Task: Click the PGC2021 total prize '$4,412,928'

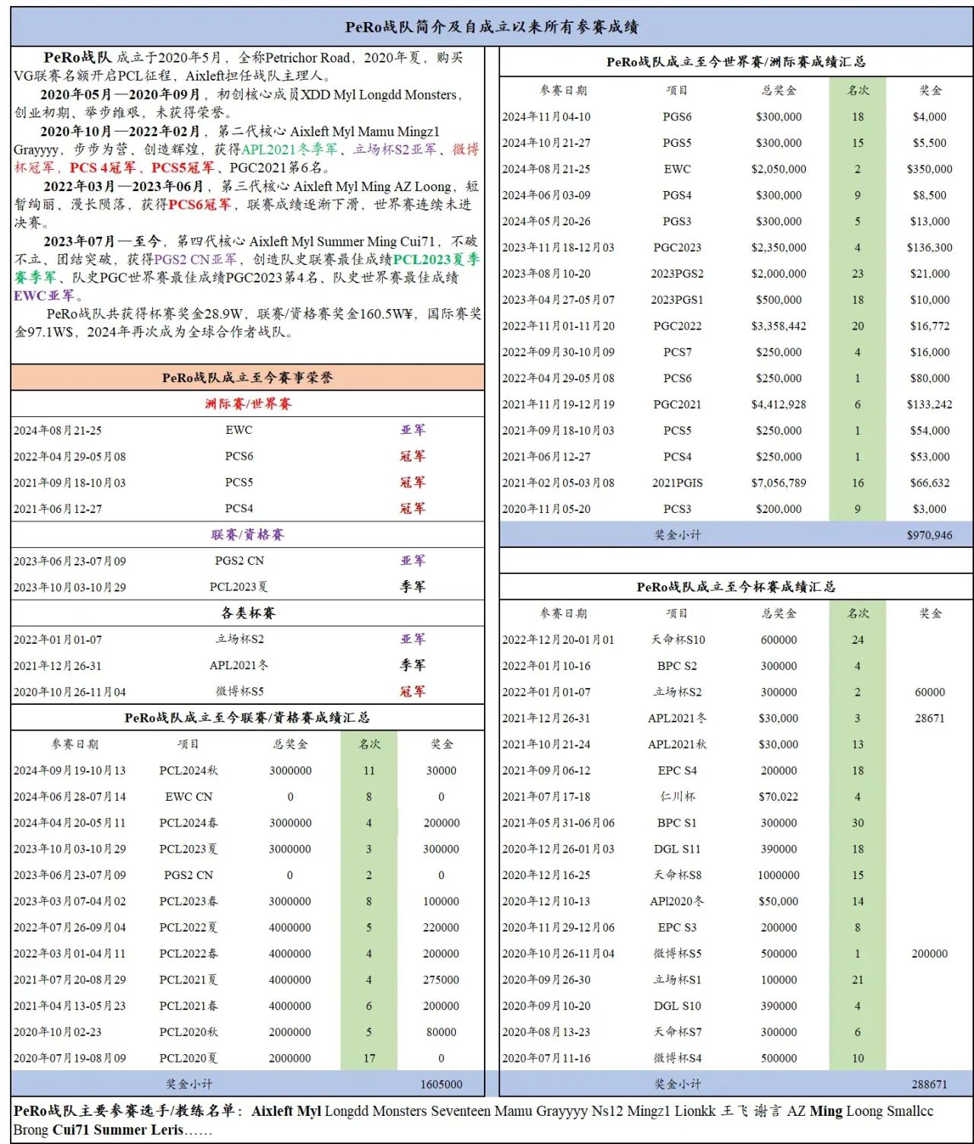Action: [778, 404]
